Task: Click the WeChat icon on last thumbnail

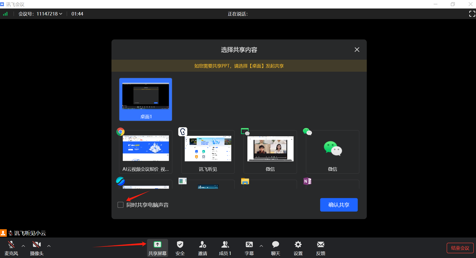Action: point(307,131)
